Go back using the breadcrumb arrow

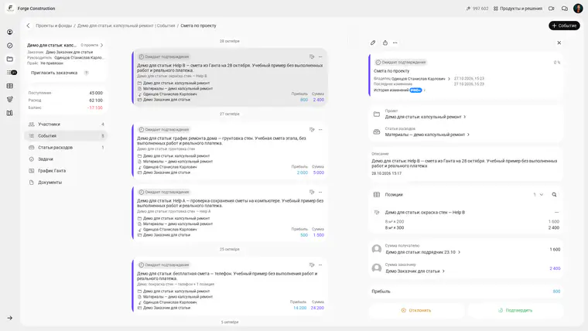(28, 26)
